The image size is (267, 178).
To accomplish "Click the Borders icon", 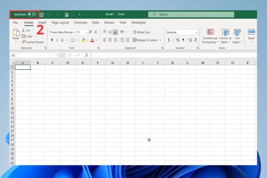I will click(73, 40).
